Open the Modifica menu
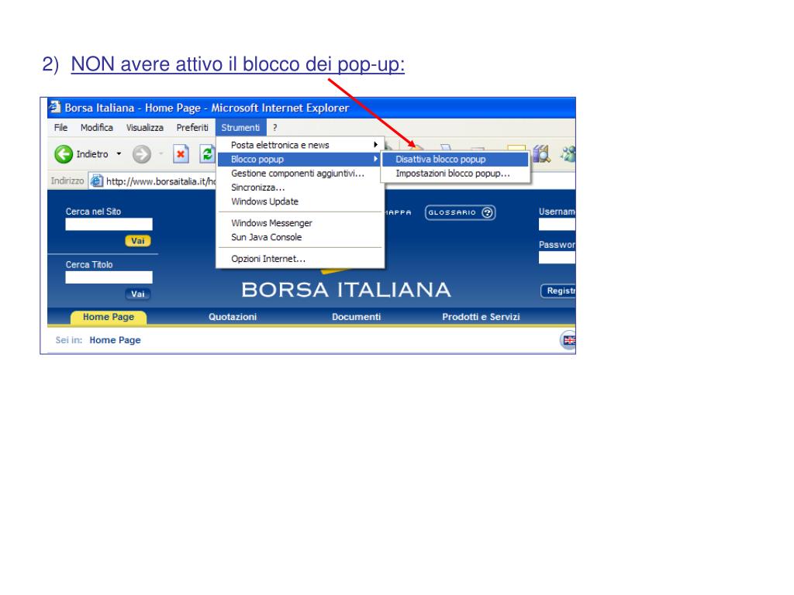The width and height of the screenshot is (794, 595). [96, 128]
